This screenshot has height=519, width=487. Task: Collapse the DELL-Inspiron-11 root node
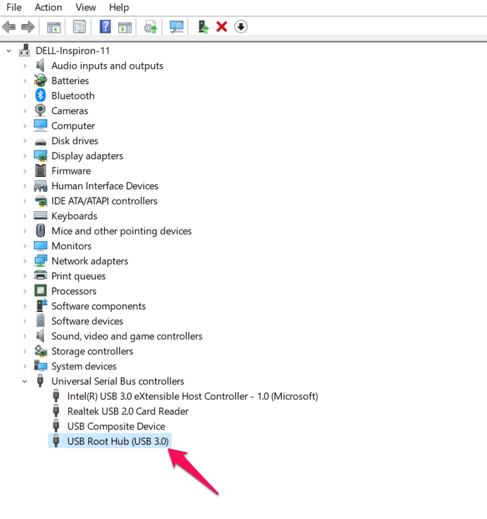tap(9, 51)
